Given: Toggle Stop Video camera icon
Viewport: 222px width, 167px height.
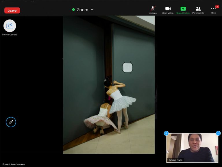Looking at the screenshot, I should tap(168, 9).
